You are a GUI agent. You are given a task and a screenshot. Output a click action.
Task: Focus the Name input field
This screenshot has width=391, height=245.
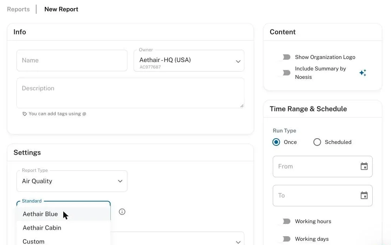pyautogui.click(x=72, y=60)
